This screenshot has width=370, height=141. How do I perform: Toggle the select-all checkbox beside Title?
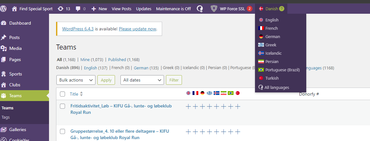click(62, 94)
